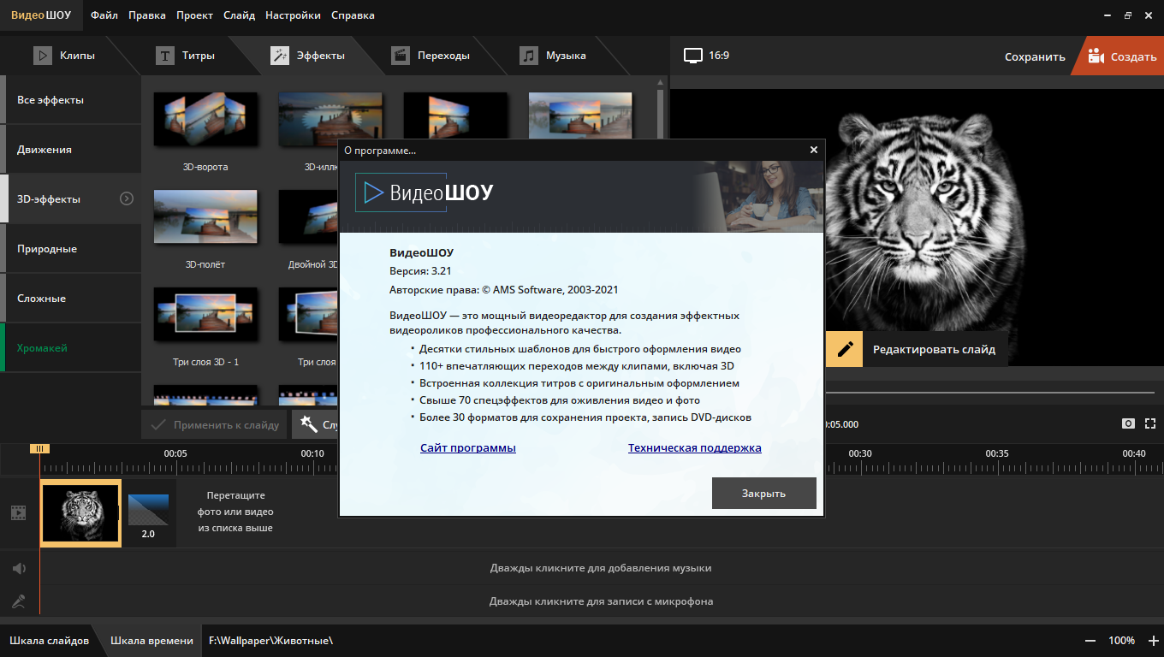Screen dimensions: 1164x657
Task: Switch to the Титры tab
Action: click(x=185, y=56)
